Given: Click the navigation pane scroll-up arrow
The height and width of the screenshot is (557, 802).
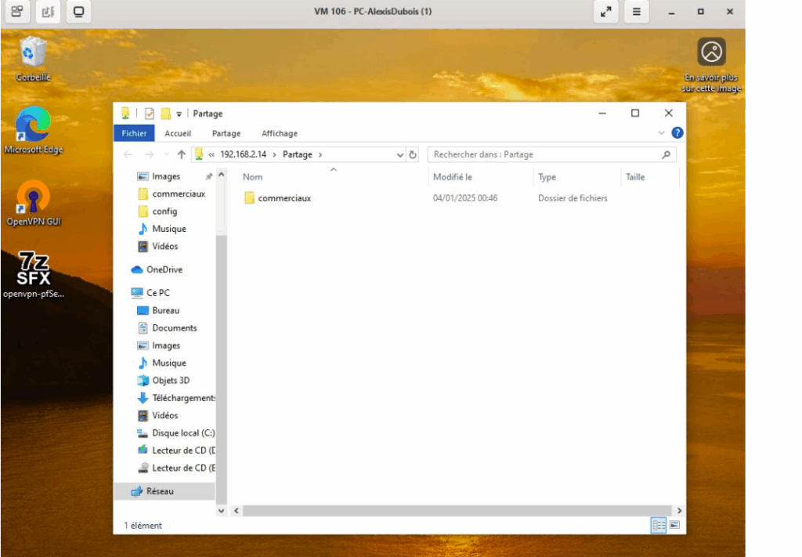Looking at the screenshot, I should 222,175.
